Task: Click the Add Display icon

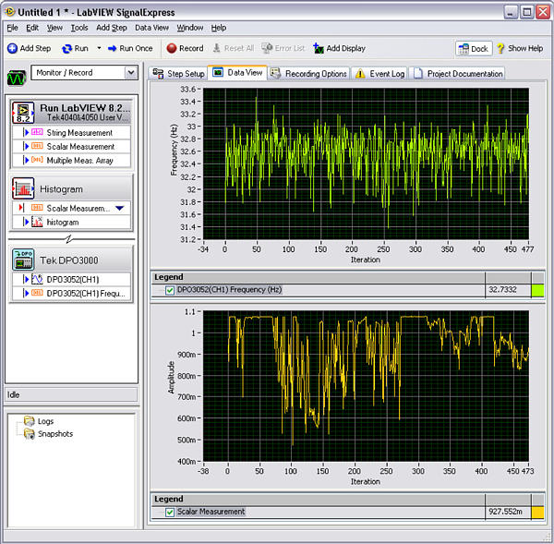Action: pos(319,48)
